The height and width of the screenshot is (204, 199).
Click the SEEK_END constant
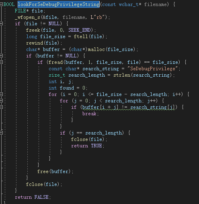click(80, 30)
